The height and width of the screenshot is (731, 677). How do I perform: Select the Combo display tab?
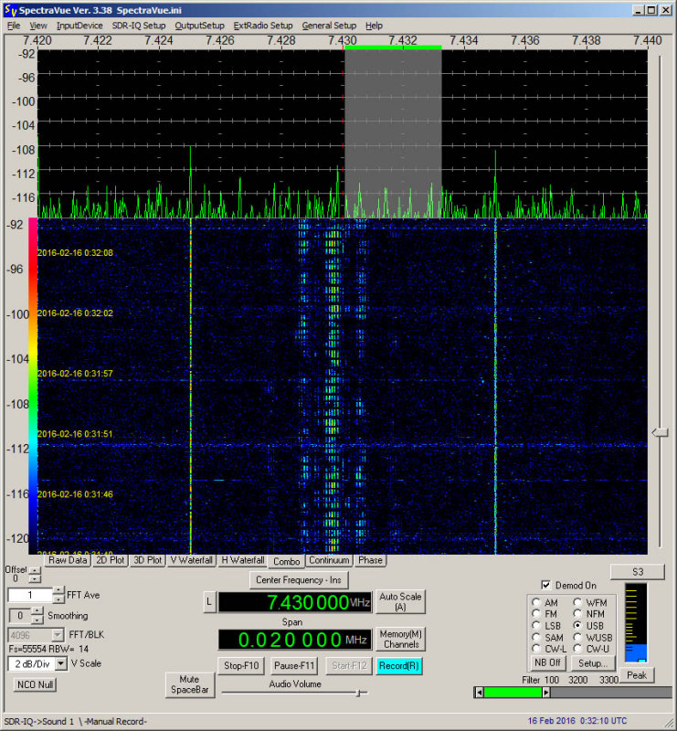tap(286, 561)
